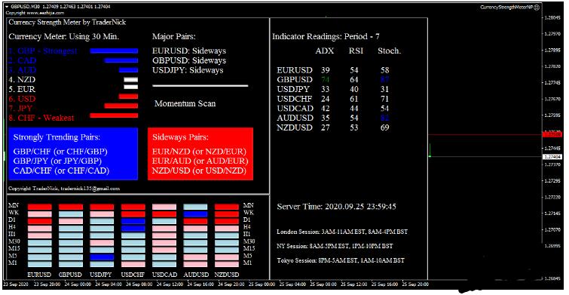Click the EURUSD MN timeframe cell

point(39,207)
